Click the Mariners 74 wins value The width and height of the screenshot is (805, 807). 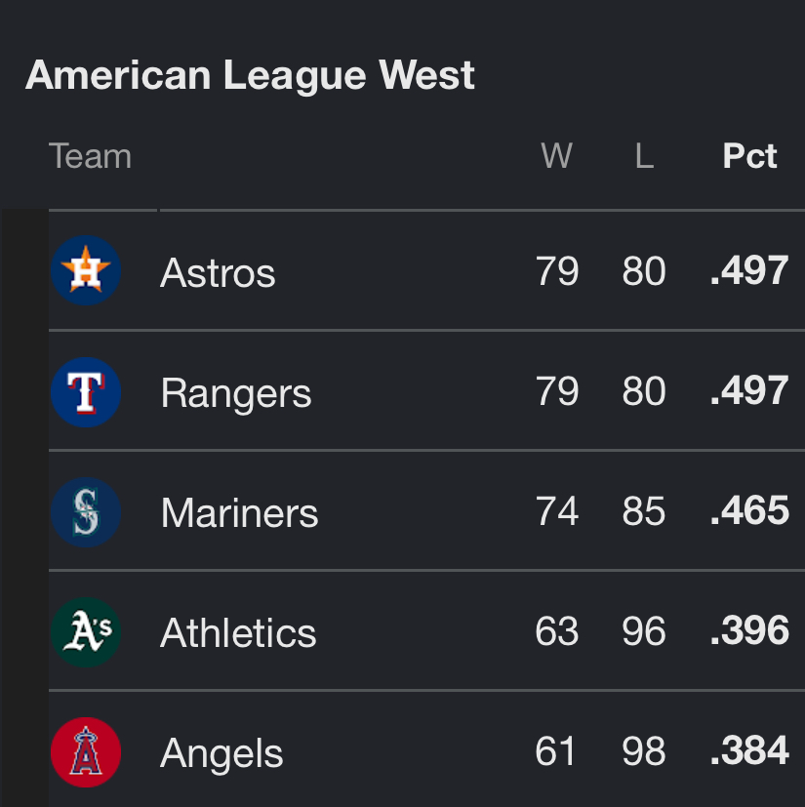[557, 510]
